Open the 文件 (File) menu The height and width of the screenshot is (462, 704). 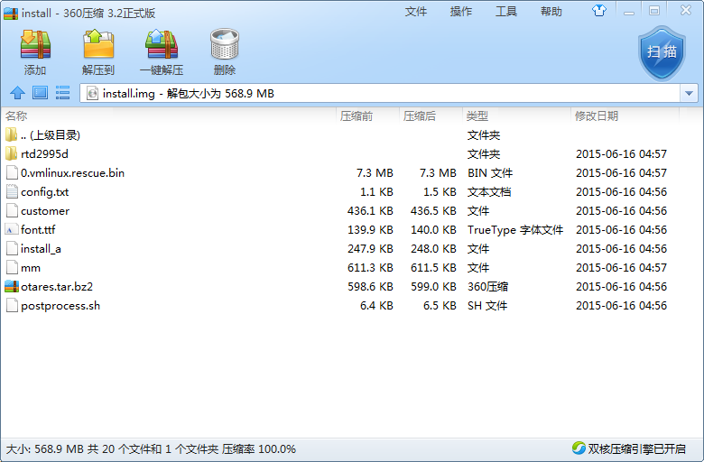coord(416,11)
